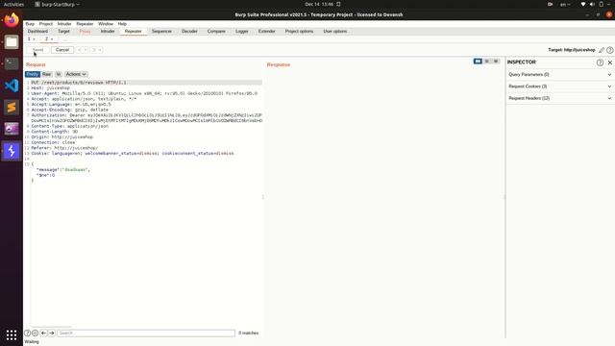Open the User options tab
615x346 pixels.
click(335, 31)
